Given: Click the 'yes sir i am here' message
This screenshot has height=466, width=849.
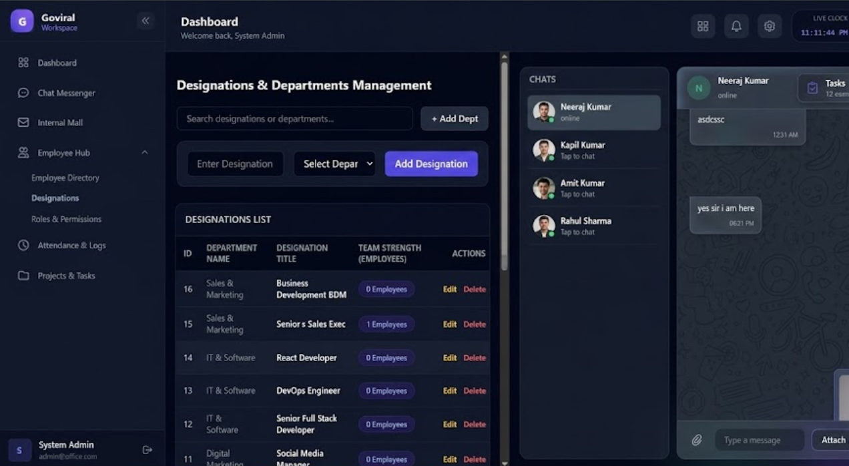Looking at the screenshot, I should coord(726,215).
